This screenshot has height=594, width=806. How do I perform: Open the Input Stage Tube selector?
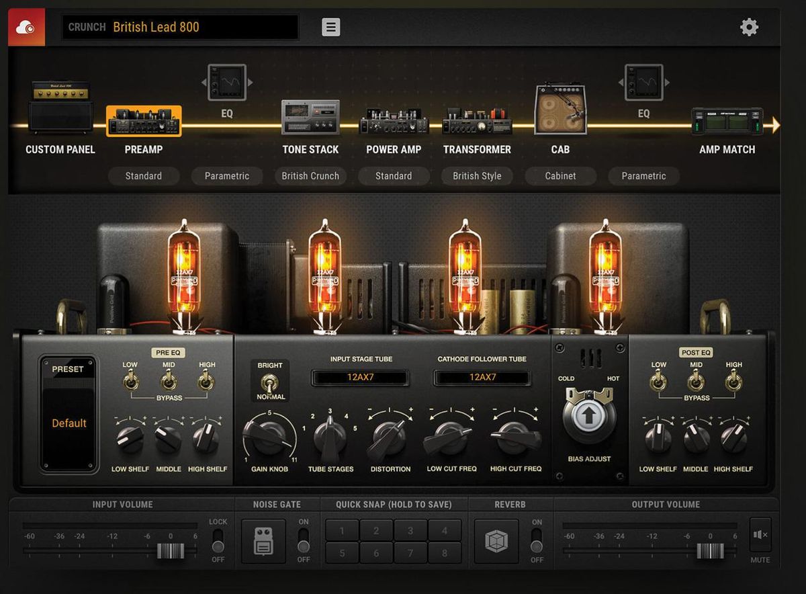361,378
